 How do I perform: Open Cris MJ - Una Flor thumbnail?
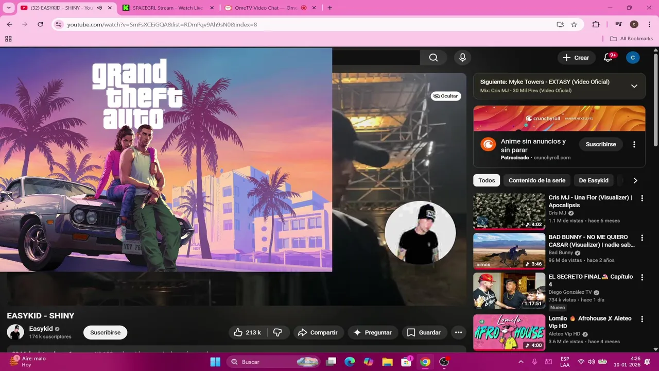(509, 211)
